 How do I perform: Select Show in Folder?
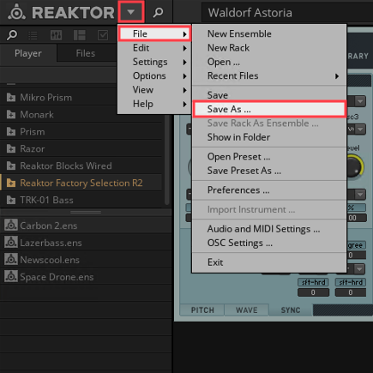click(269, 137)
